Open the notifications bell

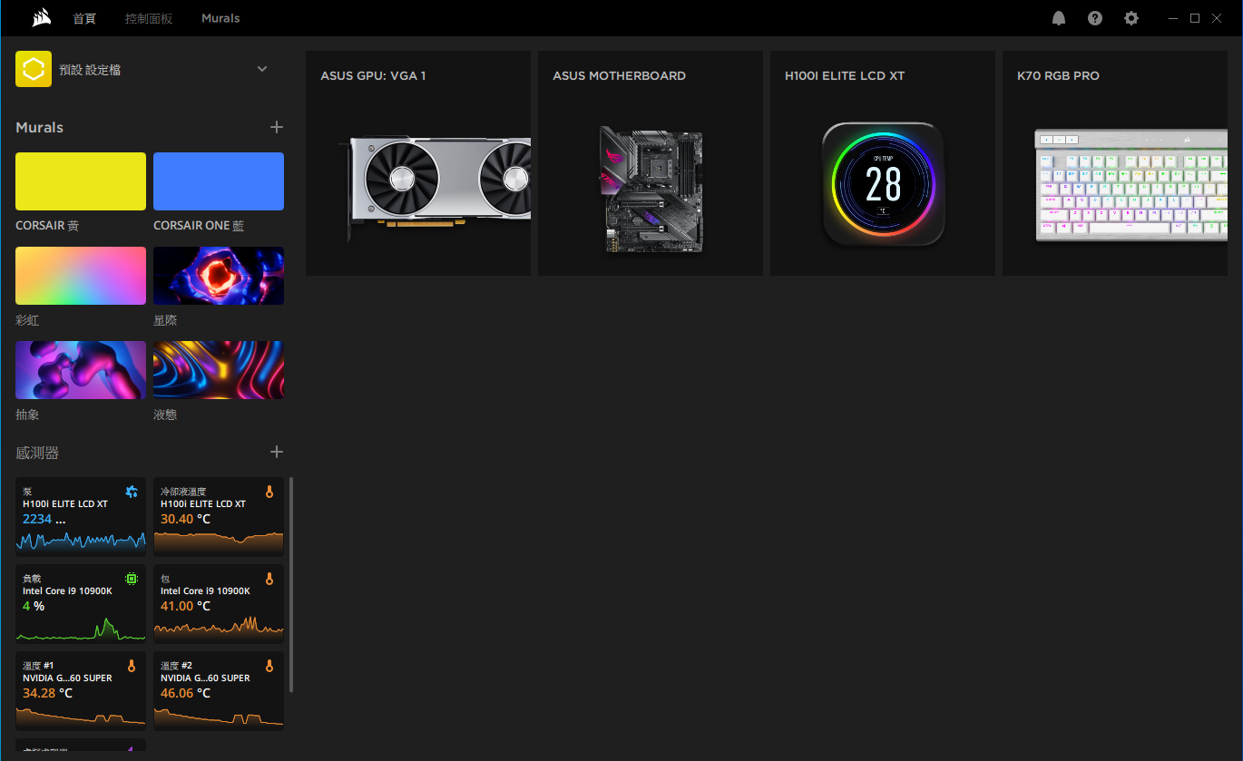(1059, 18)
